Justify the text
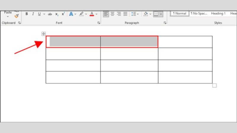Image resolution: width=237 pixels, height=133 pixels. [125, 14]
